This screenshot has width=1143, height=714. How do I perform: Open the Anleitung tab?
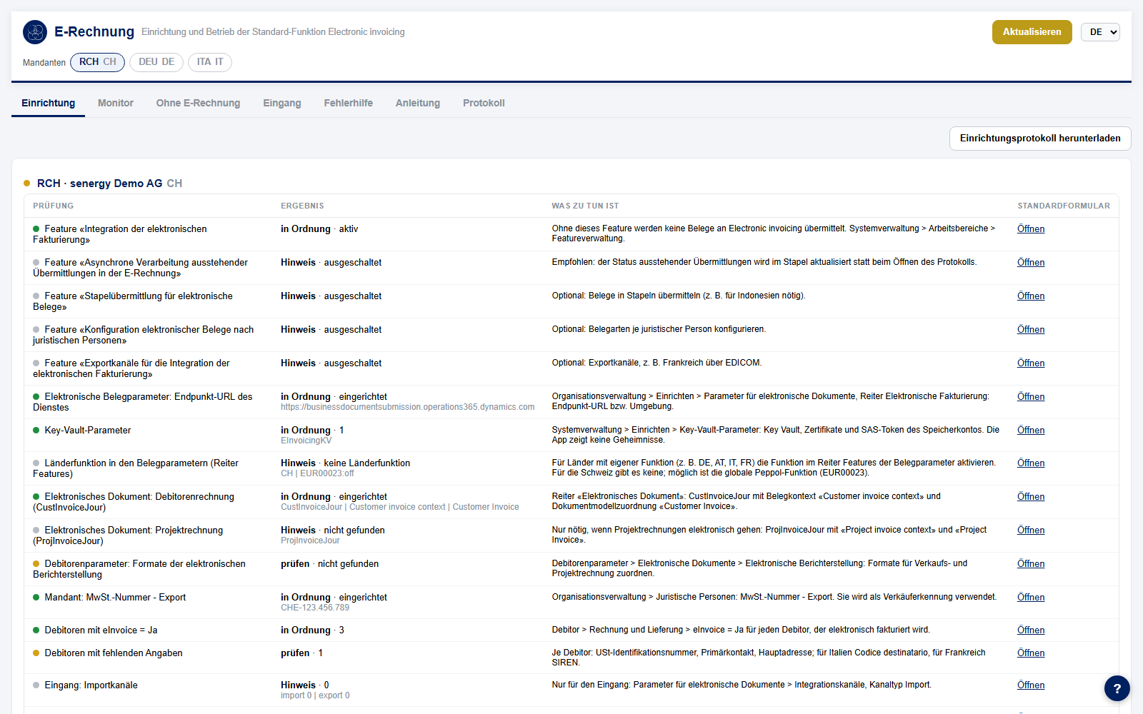pyautogui.click(x=418, y=103)
